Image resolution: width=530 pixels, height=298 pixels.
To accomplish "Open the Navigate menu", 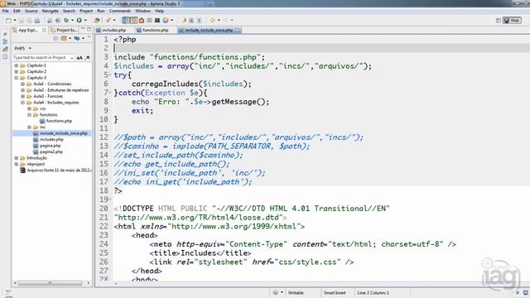I will [x=50, y=11].
